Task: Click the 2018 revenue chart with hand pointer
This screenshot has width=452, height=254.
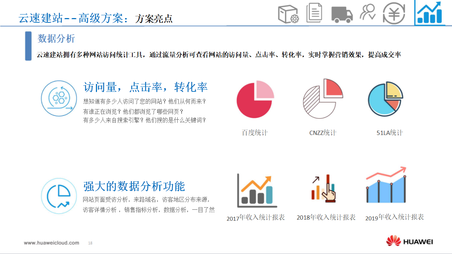Action: click(x=324, y=188)
